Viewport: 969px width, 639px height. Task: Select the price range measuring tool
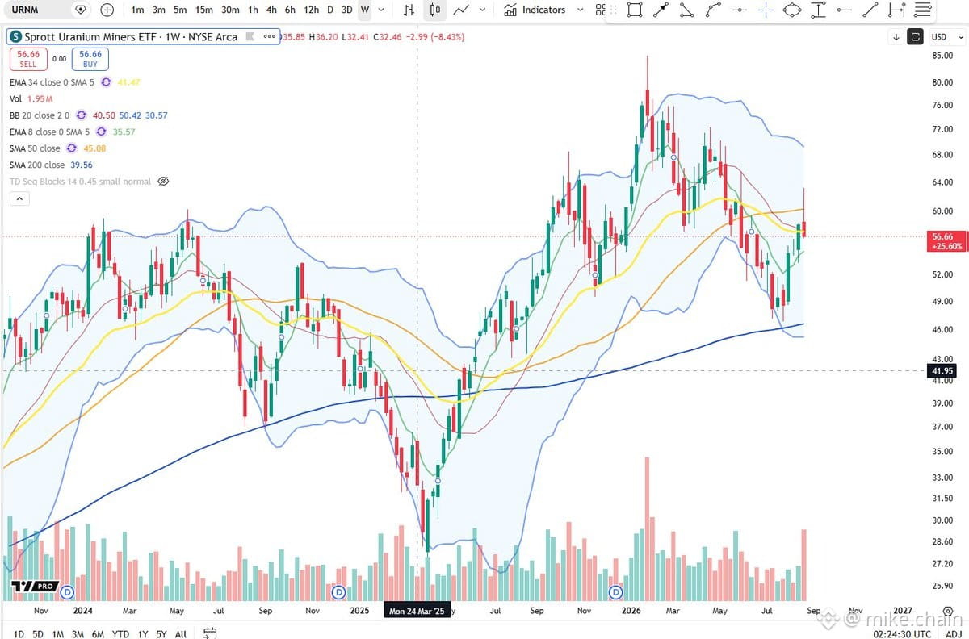(818, 10)
